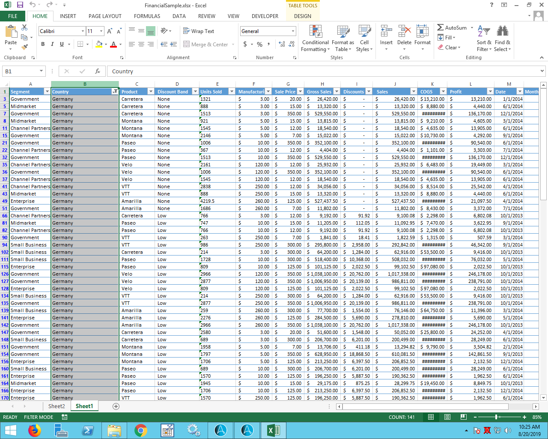Toggle Bold formatting

point(43,44)
